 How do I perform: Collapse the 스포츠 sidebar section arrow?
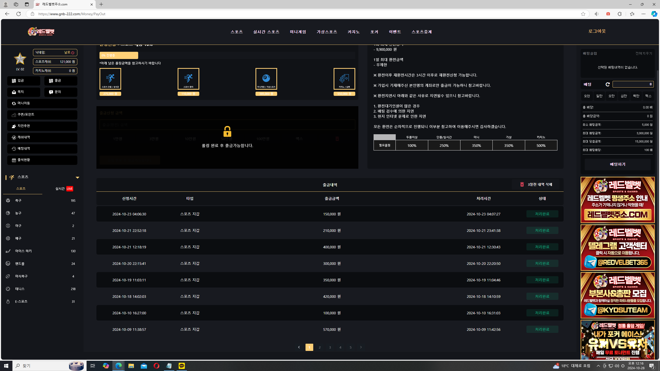click(77, 178)
